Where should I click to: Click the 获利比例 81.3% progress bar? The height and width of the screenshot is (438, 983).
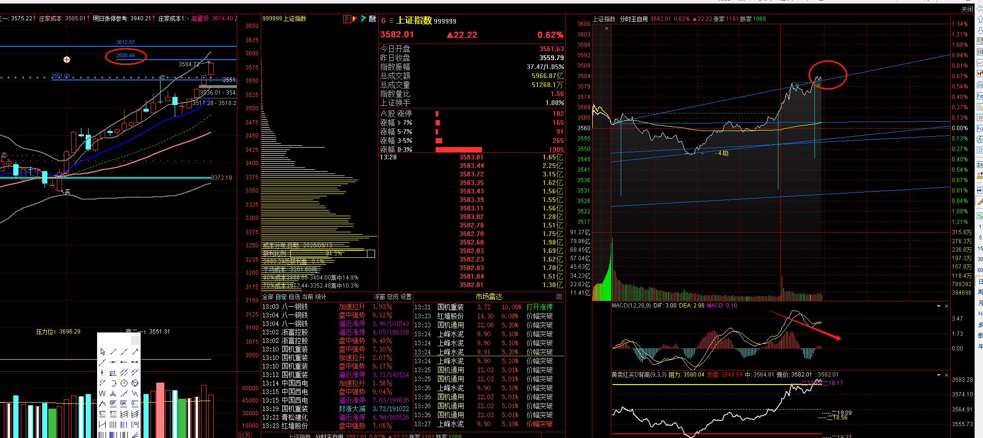332,254
